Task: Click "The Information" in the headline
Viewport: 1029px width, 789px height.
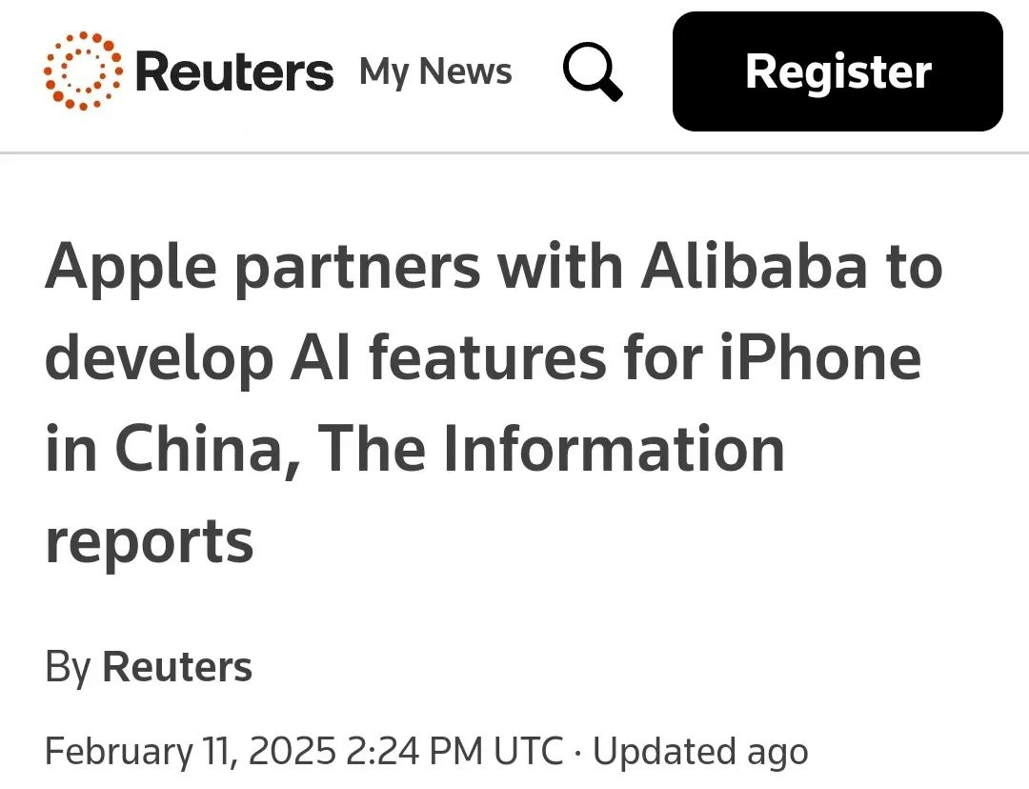Action: pyautogui.click(x=553, y=451)
